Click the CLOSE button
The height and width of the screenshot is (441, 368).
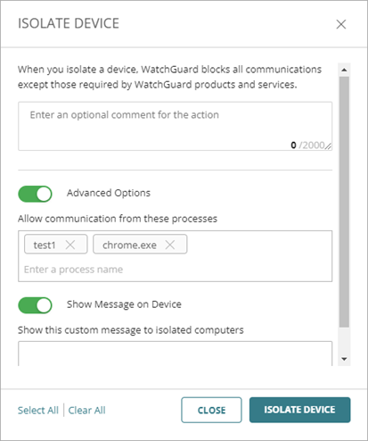click(211, 410)
